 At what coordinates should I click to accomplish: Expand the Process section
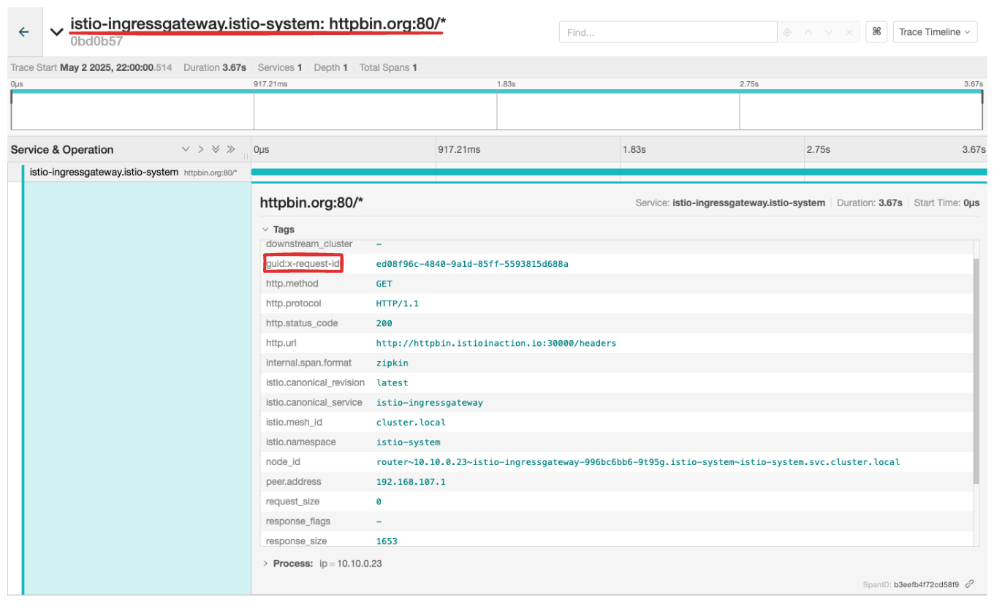[x=291, y=564]
